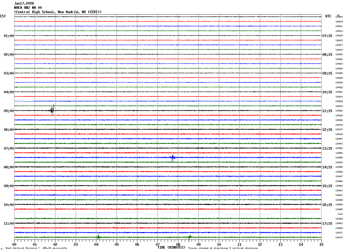Click the 'Central High School, New Madrid' location line
The height and width of the screenshot is (252, 344).
point(58,12)
